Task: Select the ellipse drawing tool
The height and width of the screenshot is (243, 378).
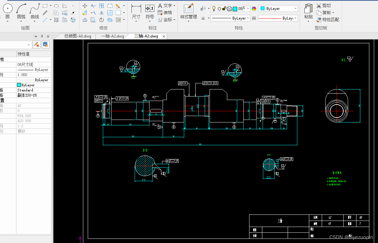Action: (x=56, y=6)
